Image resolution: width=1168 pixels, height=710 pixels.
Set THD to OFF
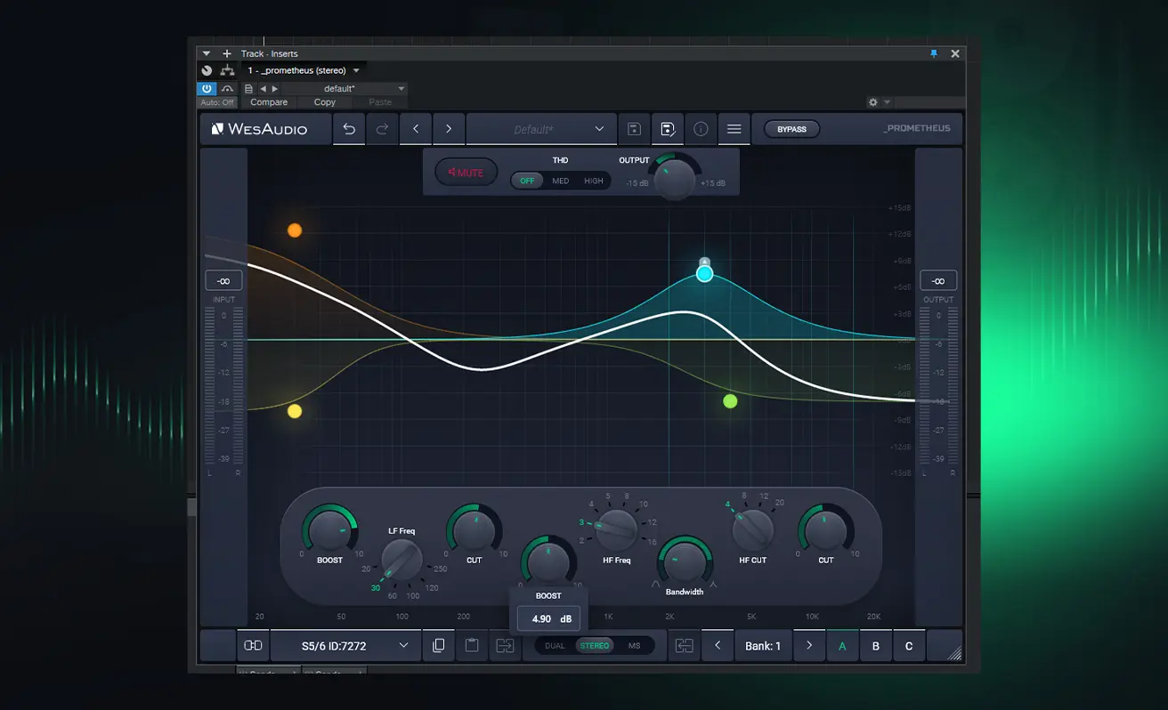click(x=528, y=181)
